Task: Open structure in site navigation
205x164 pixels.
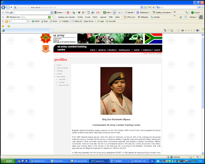Action: (x=112, y=50)
